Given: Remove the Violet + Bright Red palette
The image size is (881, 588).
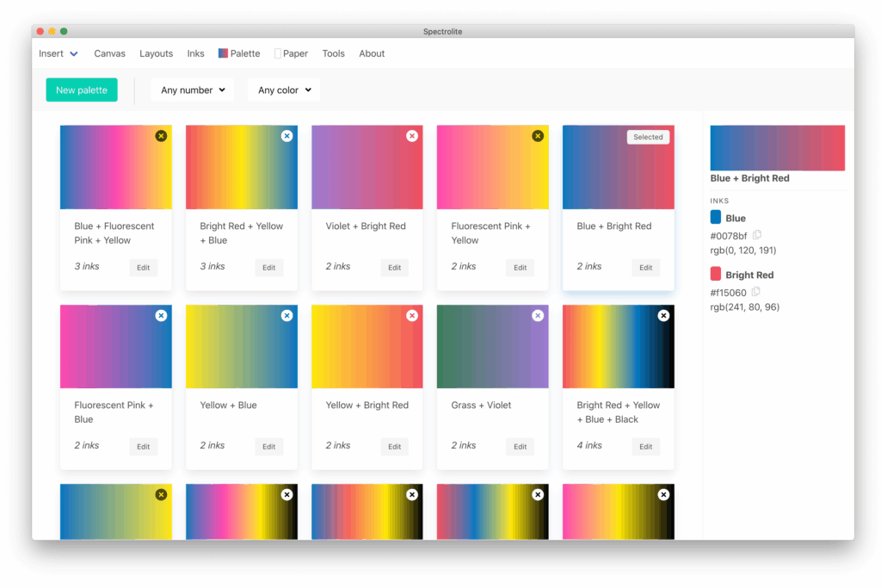Looking at the screenshot, I should (412, 136).
